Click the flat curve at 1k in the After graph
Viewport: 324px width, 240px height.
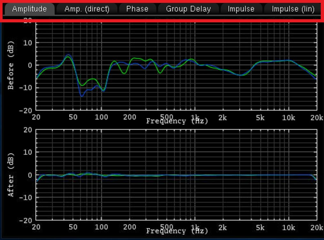point(195,175)
